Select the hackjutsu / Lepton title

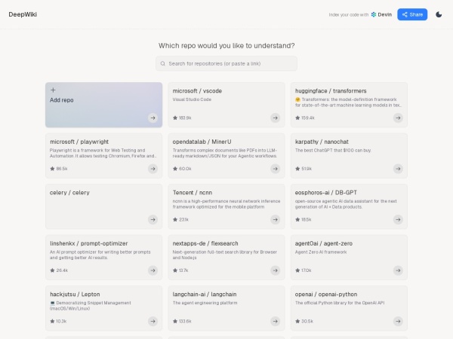point(75,294)
